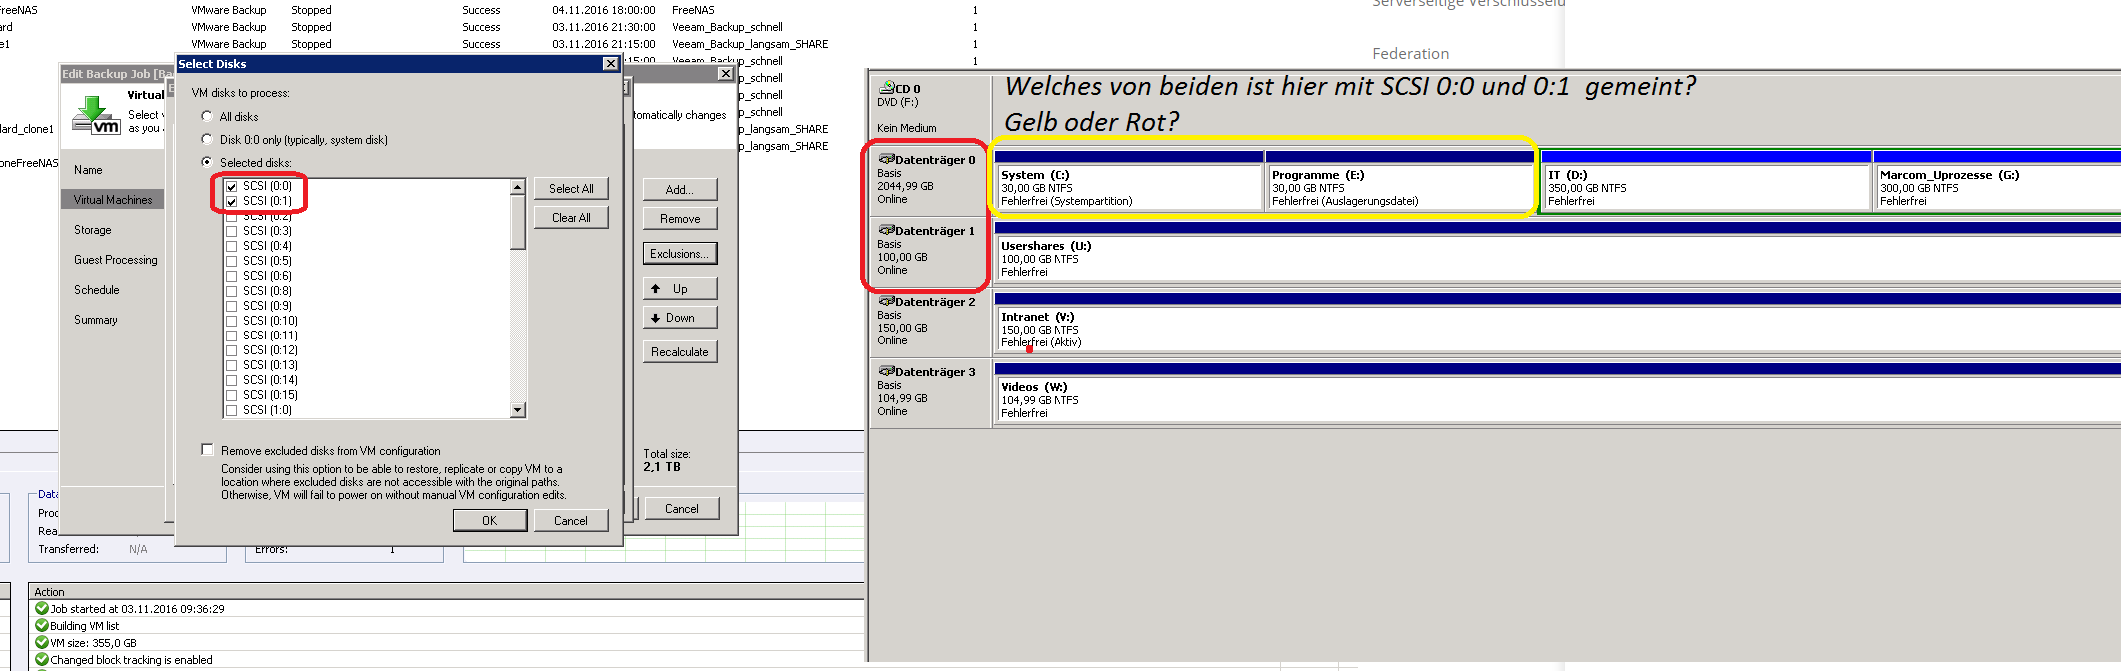Go to the Storage wizard step

(x=92, y=230)
